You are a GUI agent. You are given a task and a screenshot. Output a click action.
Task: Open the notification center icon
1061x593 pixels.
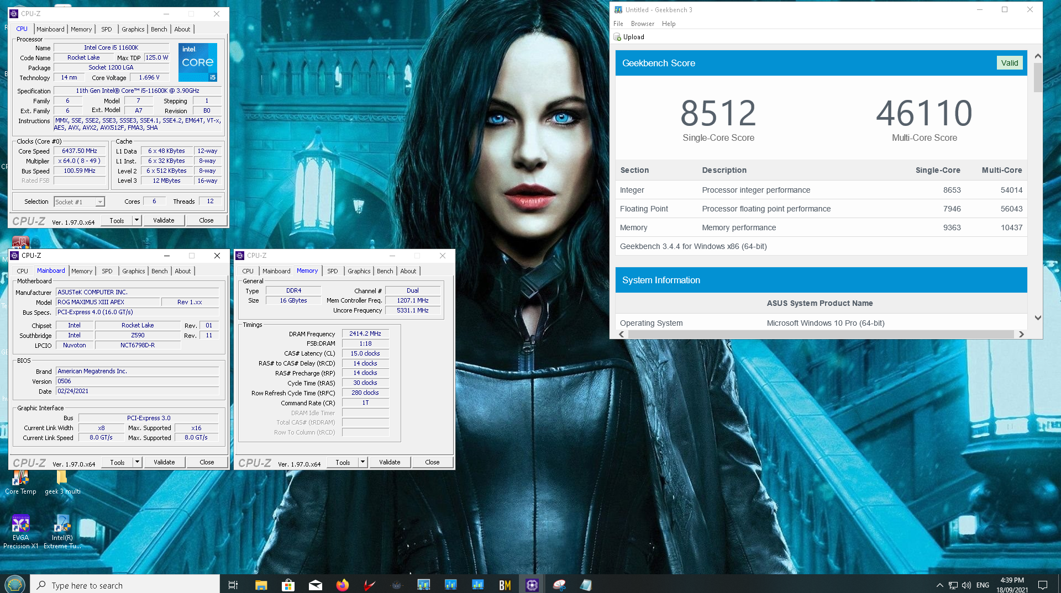pos(1043,585)
